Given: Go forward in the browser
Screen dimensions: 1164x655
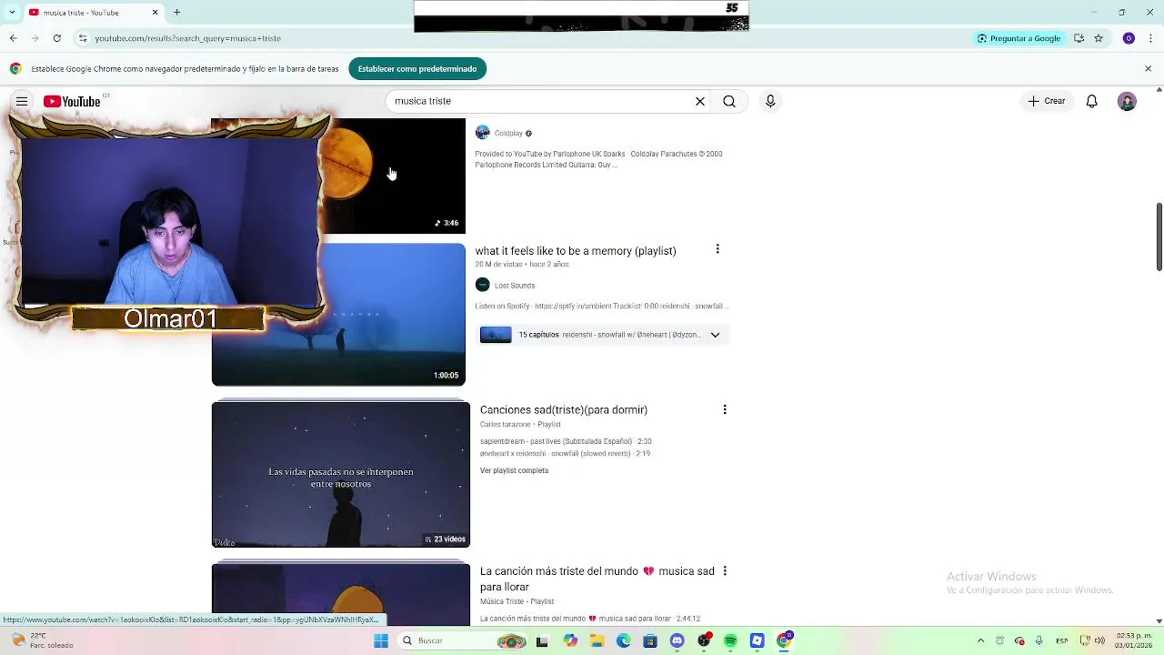Looking at the screenshot, I should (x=35, y=38).
